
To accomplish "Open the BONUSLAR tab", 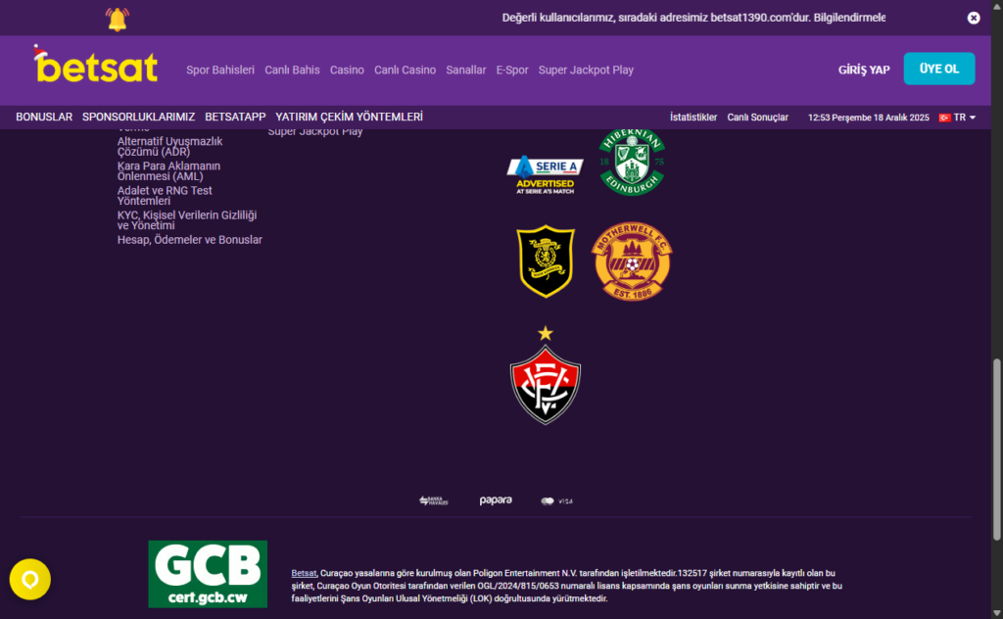I will tap(44, 117).
